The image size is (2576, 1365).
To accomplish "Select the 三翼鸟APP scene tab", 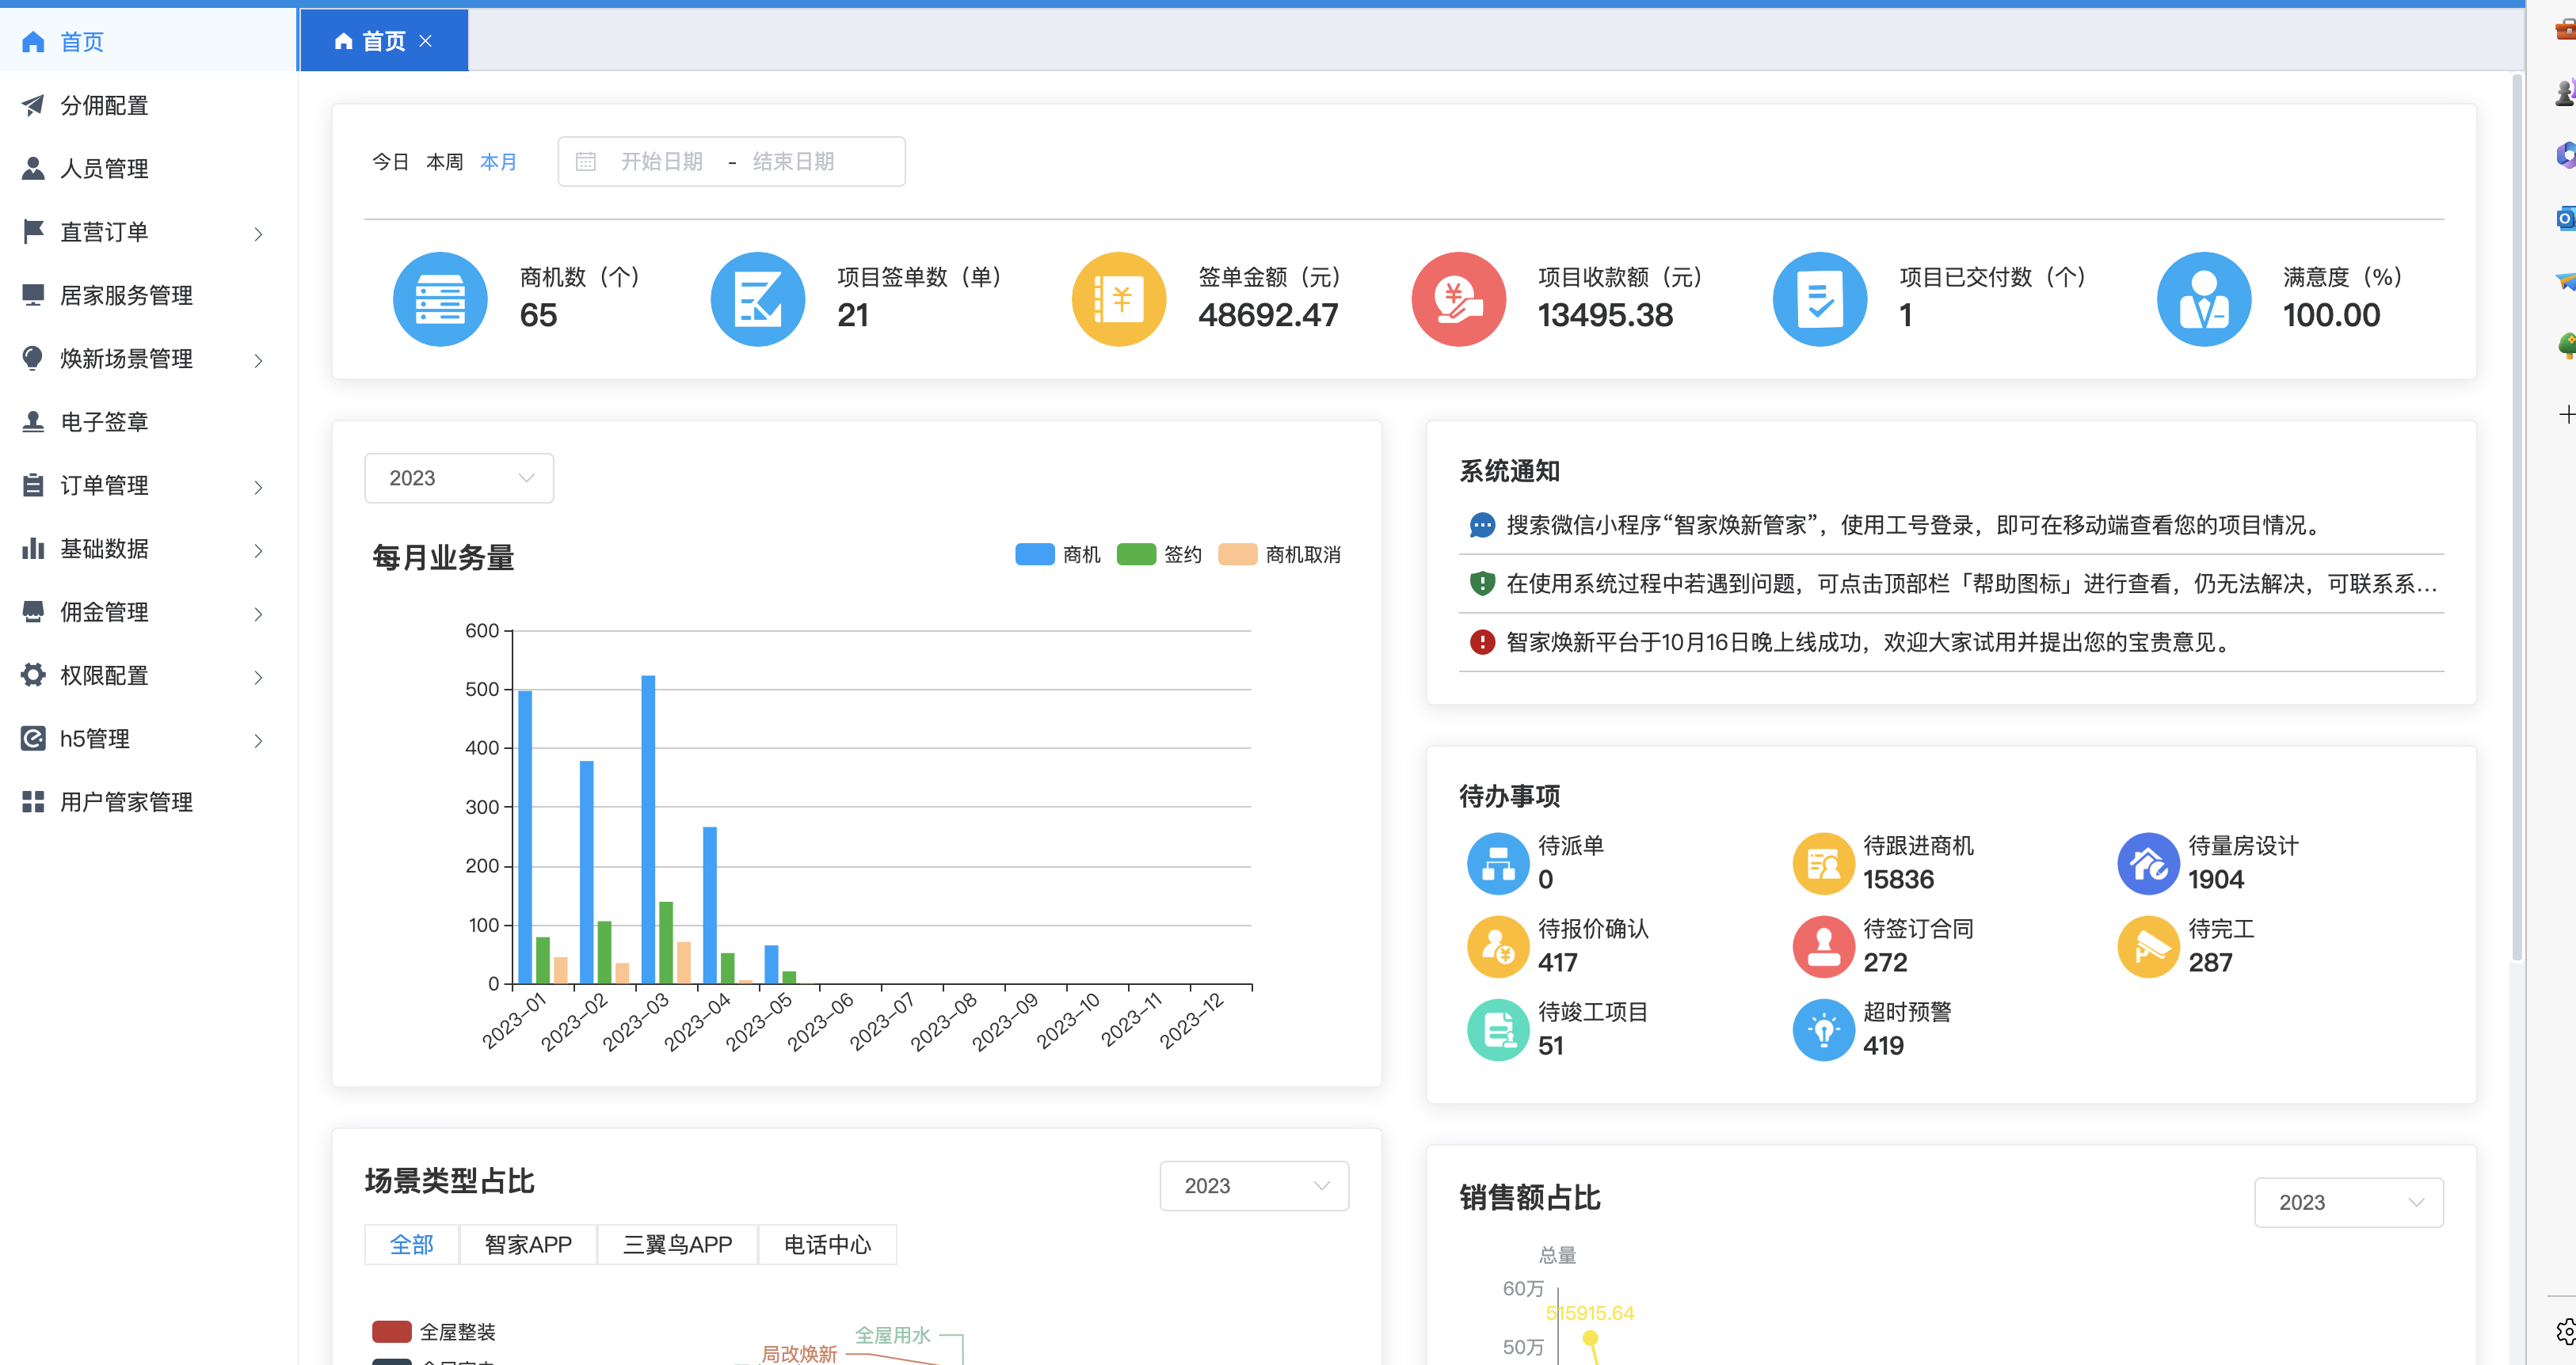I will coord(677,1244).
